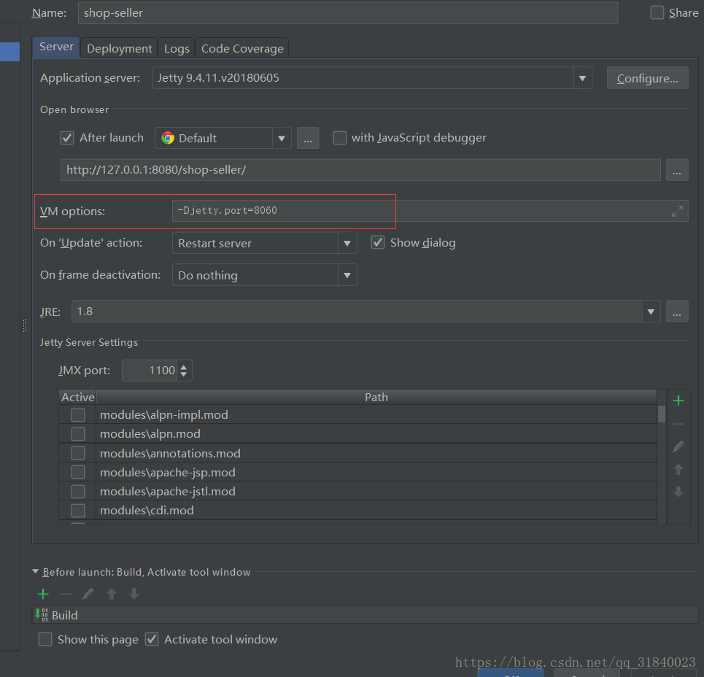Screen dimensions: 704x677
Task: Click the Active column header
Action: point(77,398)
